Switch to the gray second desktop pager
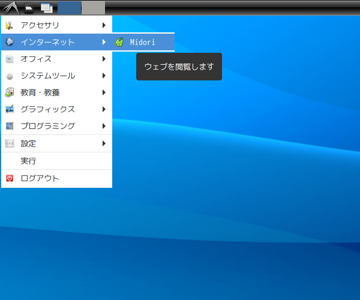Image resolution: width=360 pixels, height=300 pixels. coord(94,8)
